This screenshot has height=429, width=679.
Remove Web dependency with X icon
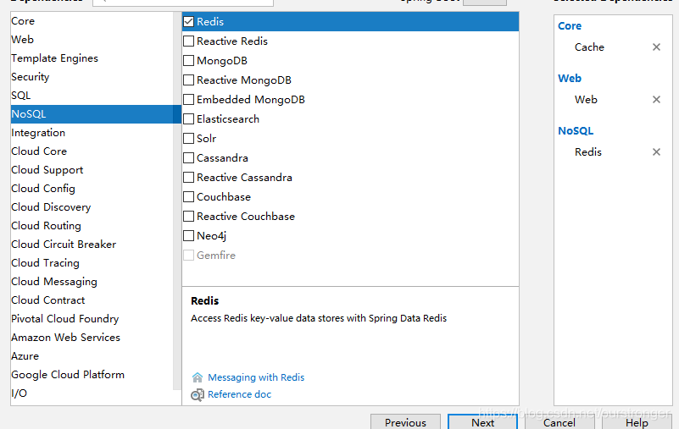[656, 100]
